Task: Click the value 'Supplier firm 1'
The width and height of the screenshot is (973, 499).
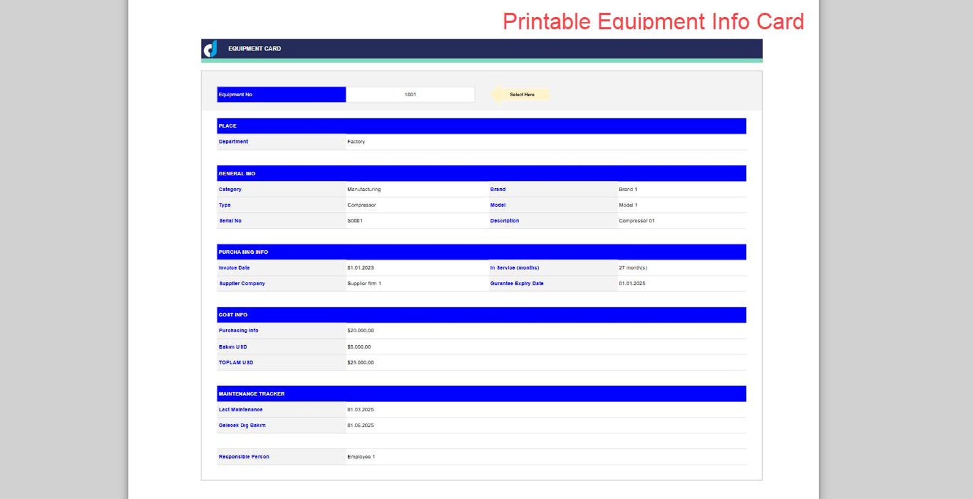Action: tap(364, 284)
